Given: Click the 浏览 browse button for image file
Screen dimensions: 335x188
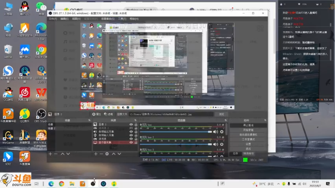Looking at the screenshot, I should coord(222,114).
